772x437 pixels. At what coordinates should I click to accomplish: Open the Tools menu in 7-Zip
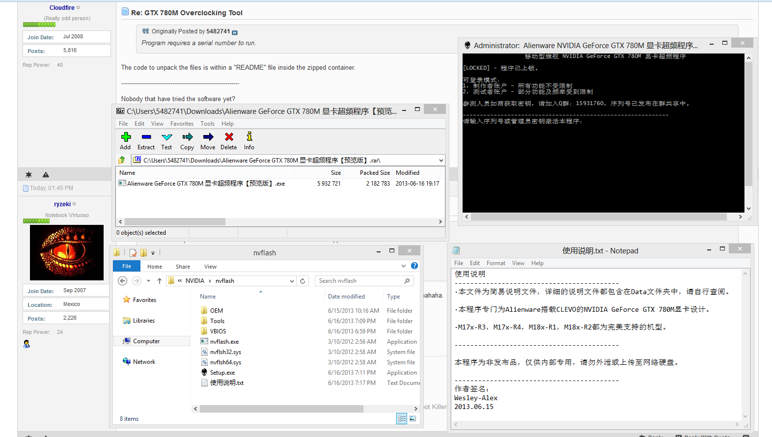point(207,124)
